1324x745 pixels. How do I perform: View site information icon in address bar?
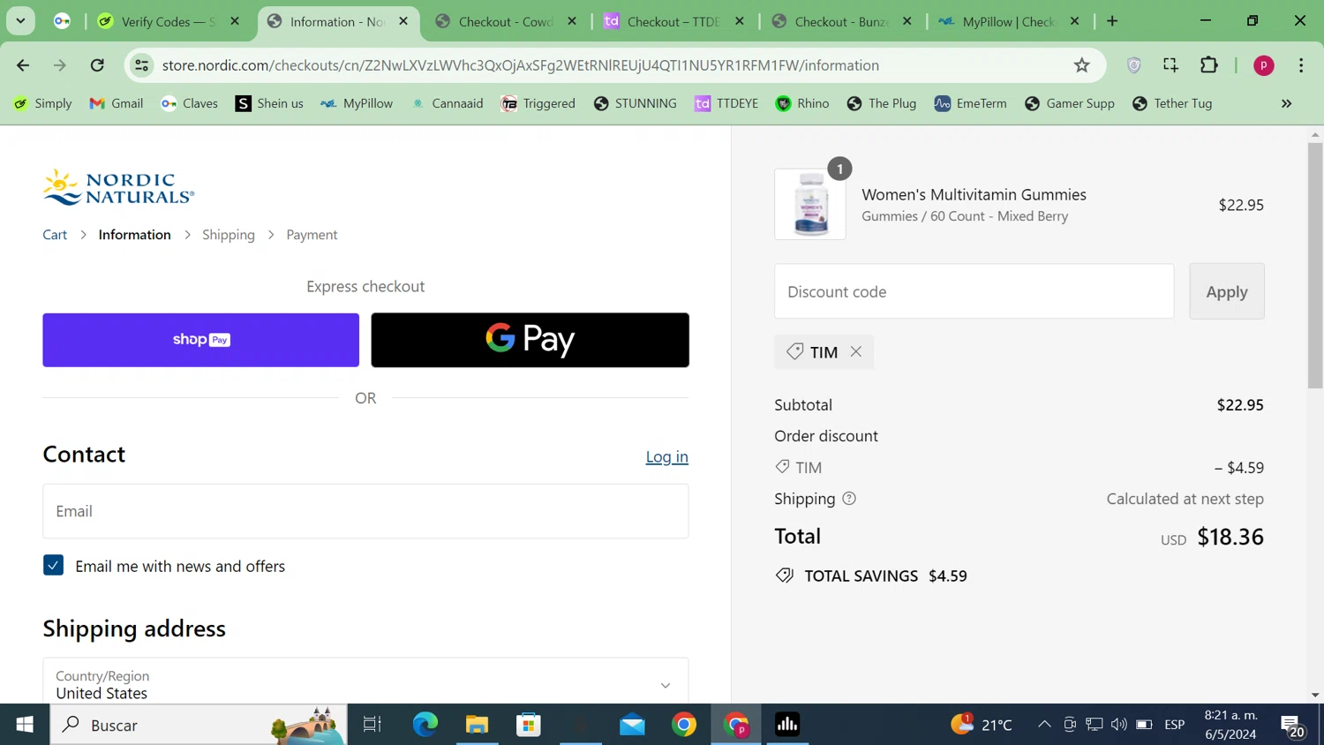(x=141, y=65)
